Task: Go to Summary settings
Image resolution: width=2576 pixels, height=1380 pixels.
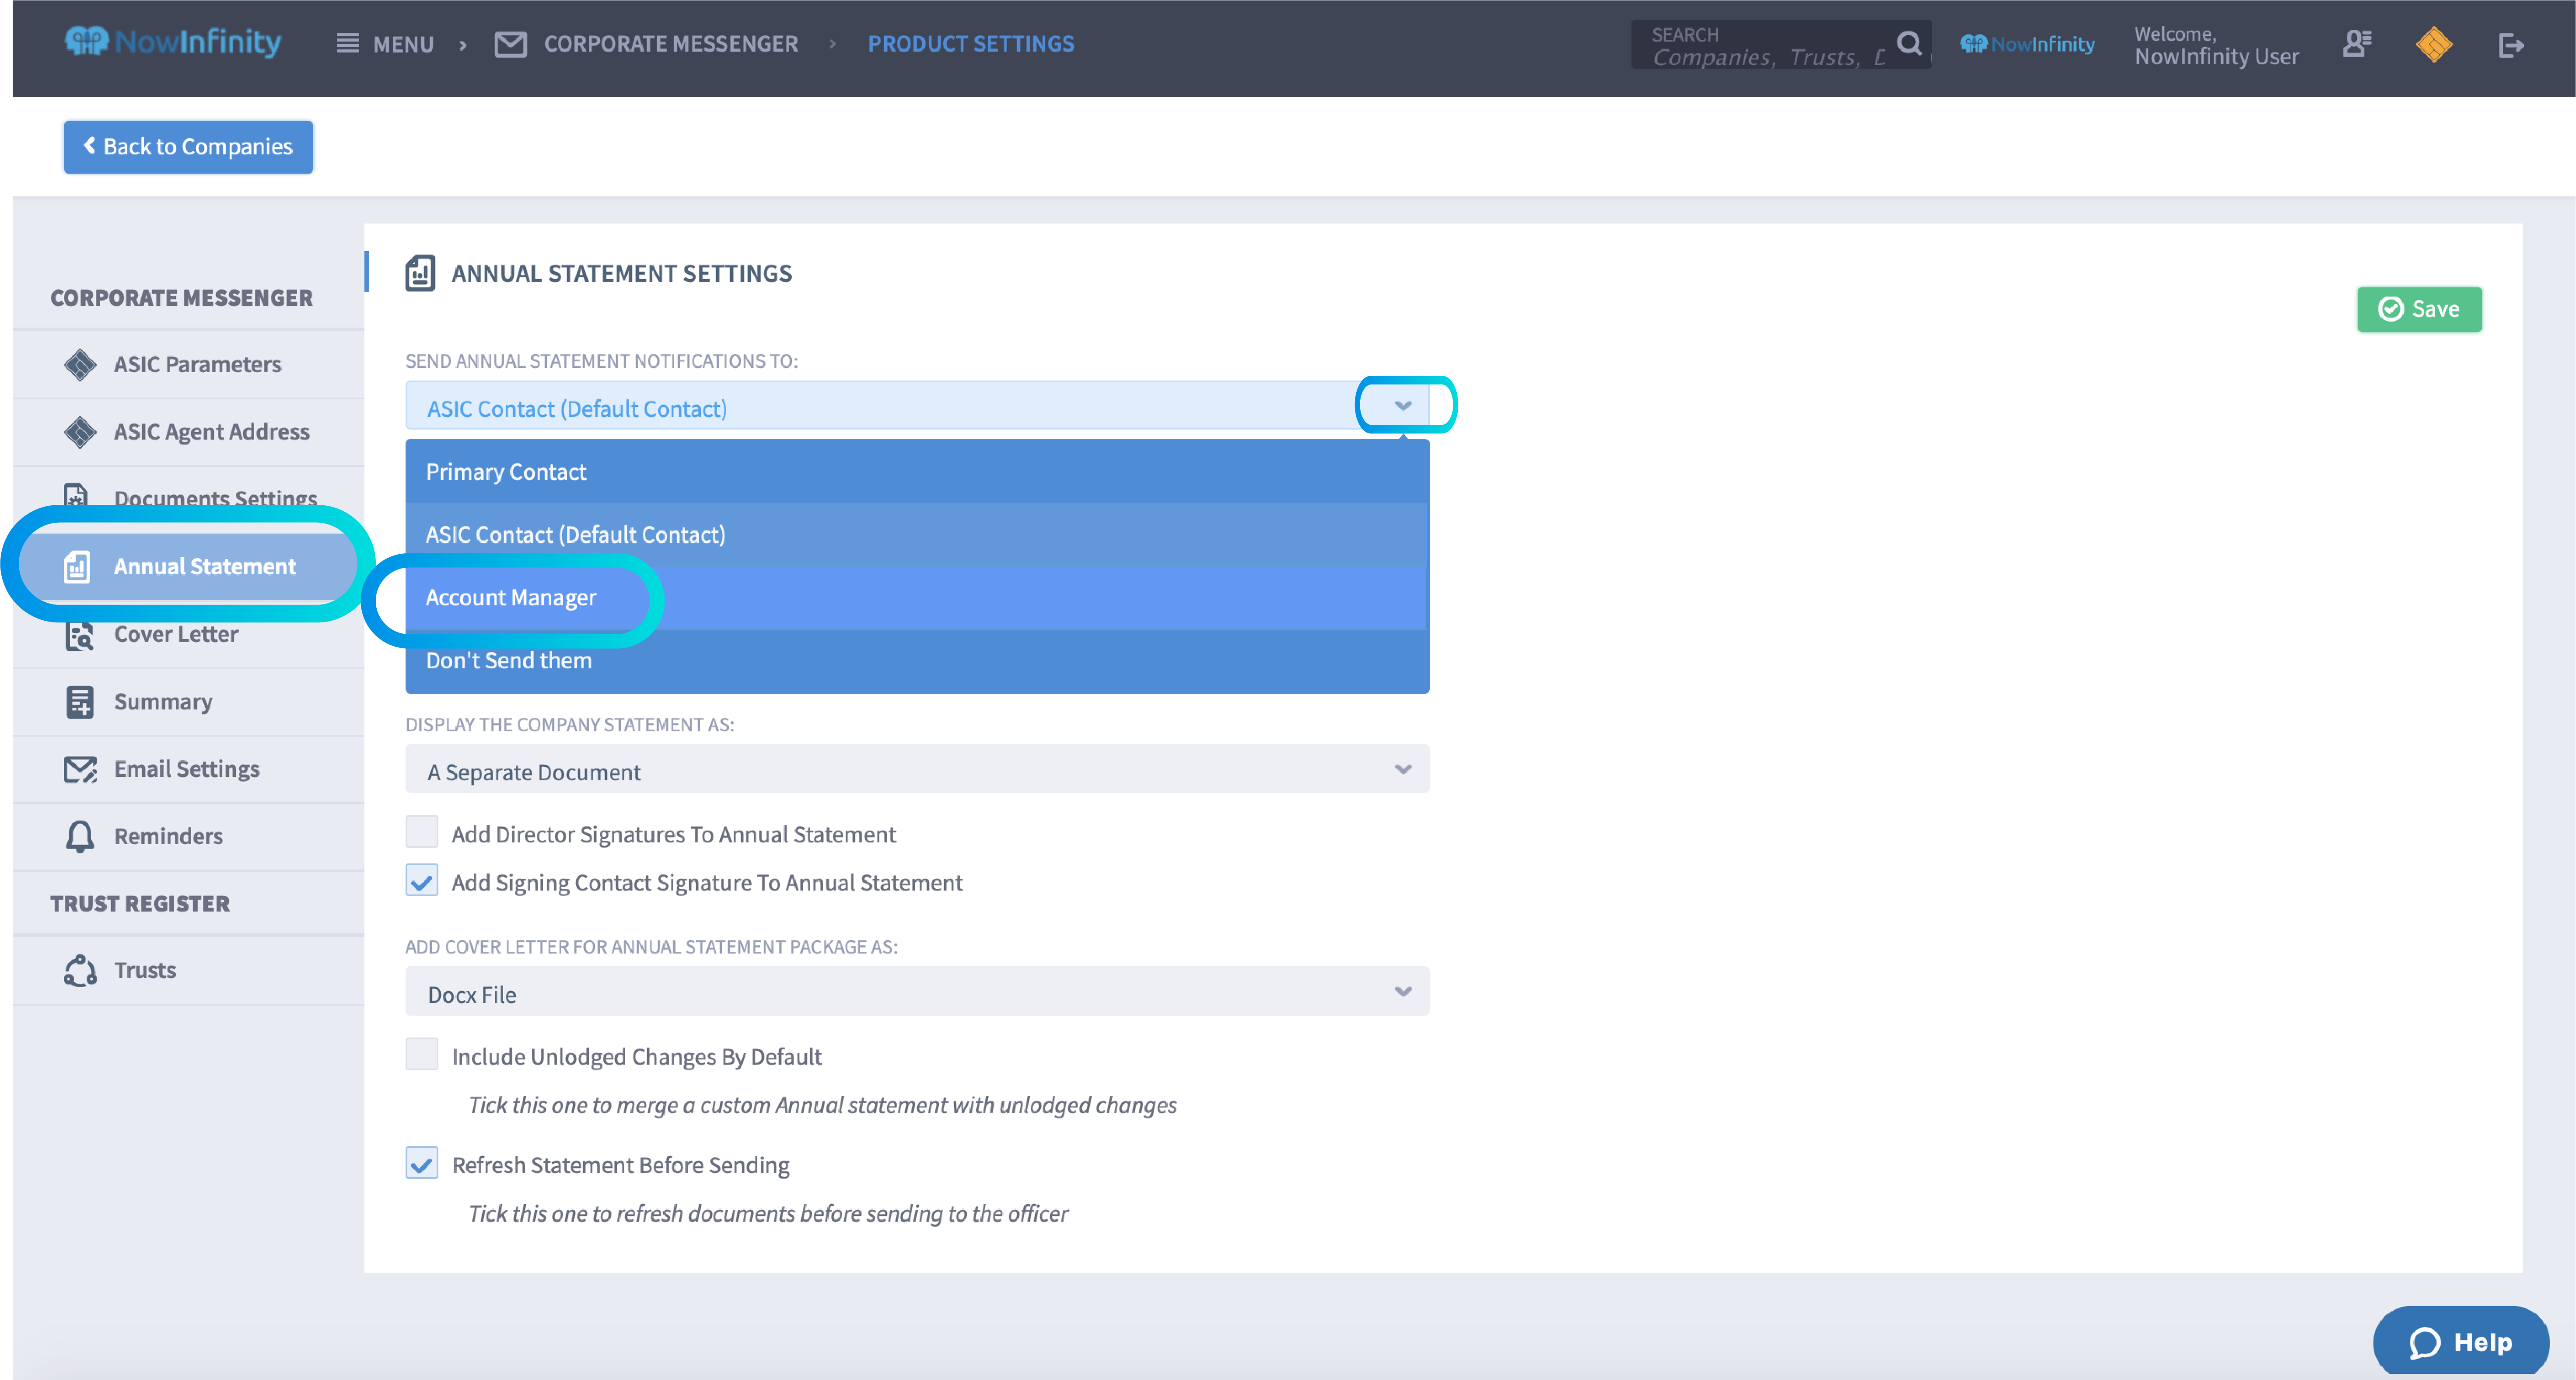Action: click(188, 701)
